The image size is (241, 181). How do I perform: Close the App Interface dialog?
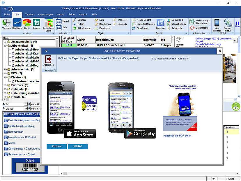(x=220, y=51)
